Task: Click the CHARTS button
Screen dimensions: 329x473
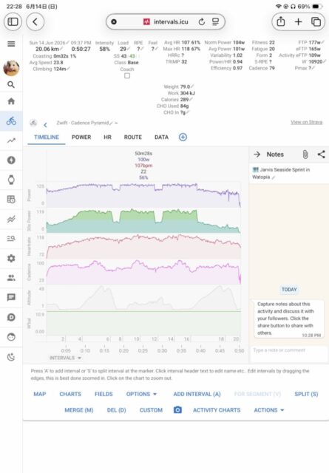Action: pyautogui.click(x=70, y=394)
